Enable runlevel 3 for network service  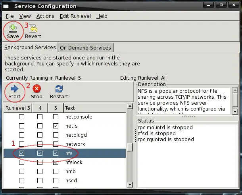point(22,144)
